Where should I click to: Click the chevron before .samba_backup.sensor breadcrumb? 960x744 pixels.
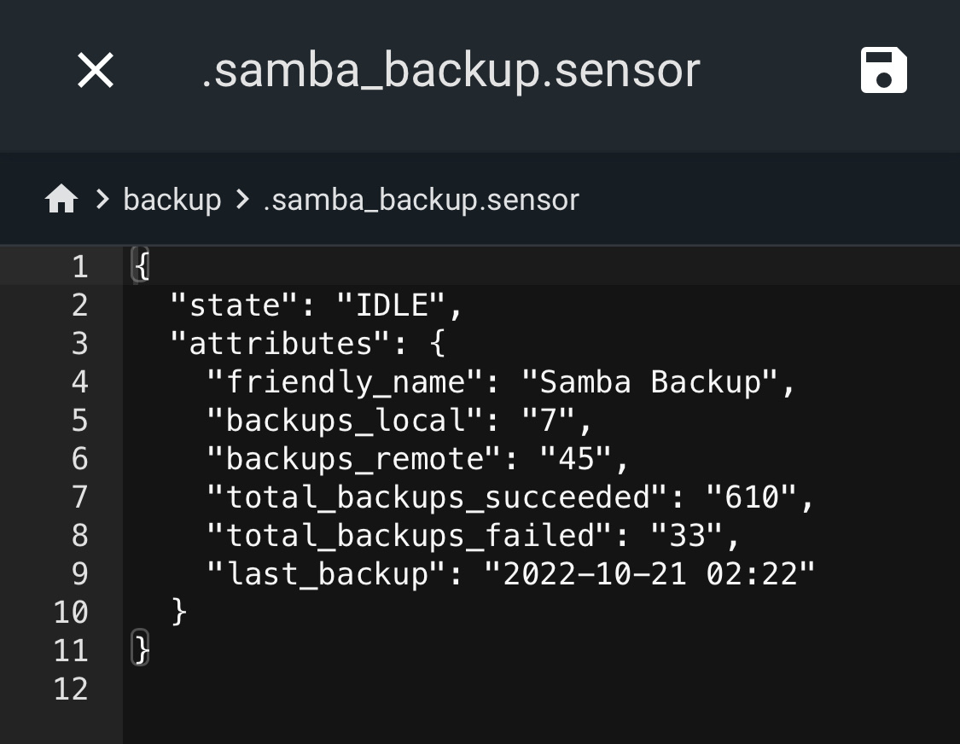click(x=243, y=200)
